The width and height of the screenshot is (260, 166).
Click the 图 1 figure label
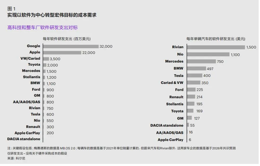[x=11, y=9]
